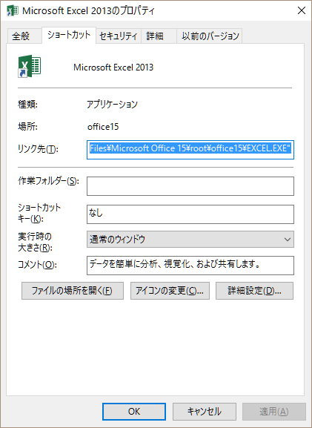
Task: Click the リンク先 target path field
Action: pyautogui.click(x=190, y=150)
